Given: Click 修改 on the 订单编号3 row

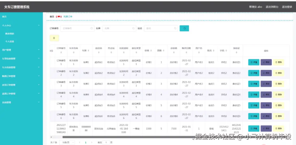Looking at the screenshot, I should [x=266, y=84].
